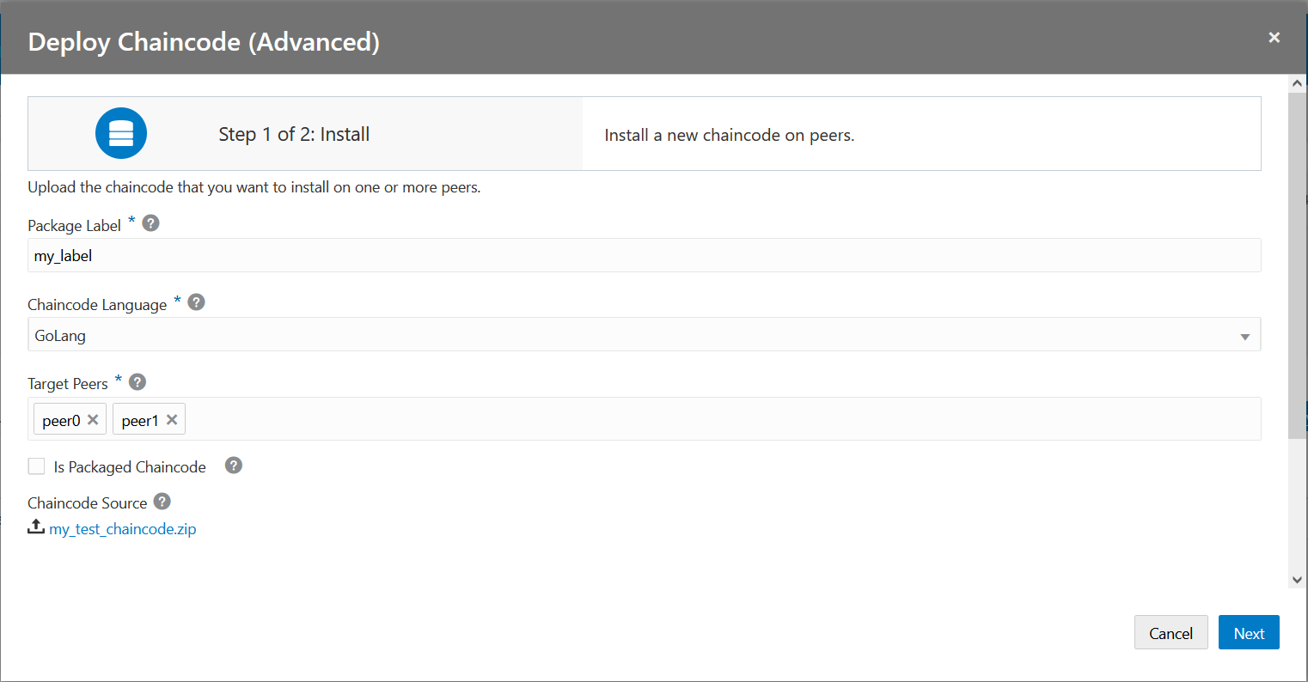1308x682 pixels.
Task: Enable the Is Packaged Chaincode checkbox
Action: point(36,466)
